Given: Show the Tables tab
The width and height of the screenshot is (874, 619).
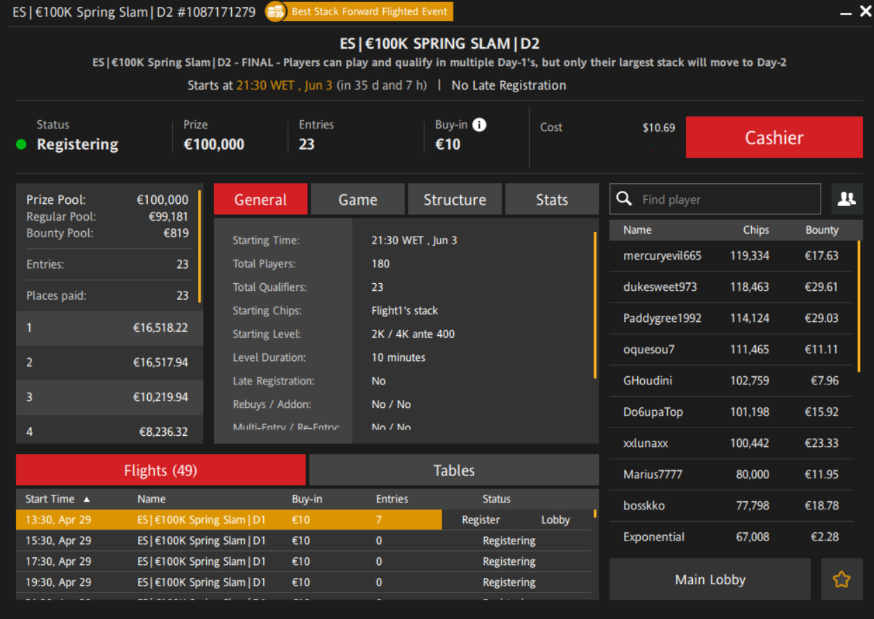Looking at the screenshot, I should pos(453,470).
